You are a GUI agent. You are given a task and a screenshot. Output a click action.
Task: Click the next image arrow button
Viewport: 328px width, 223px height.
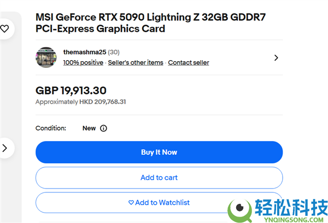coord(4,148)
